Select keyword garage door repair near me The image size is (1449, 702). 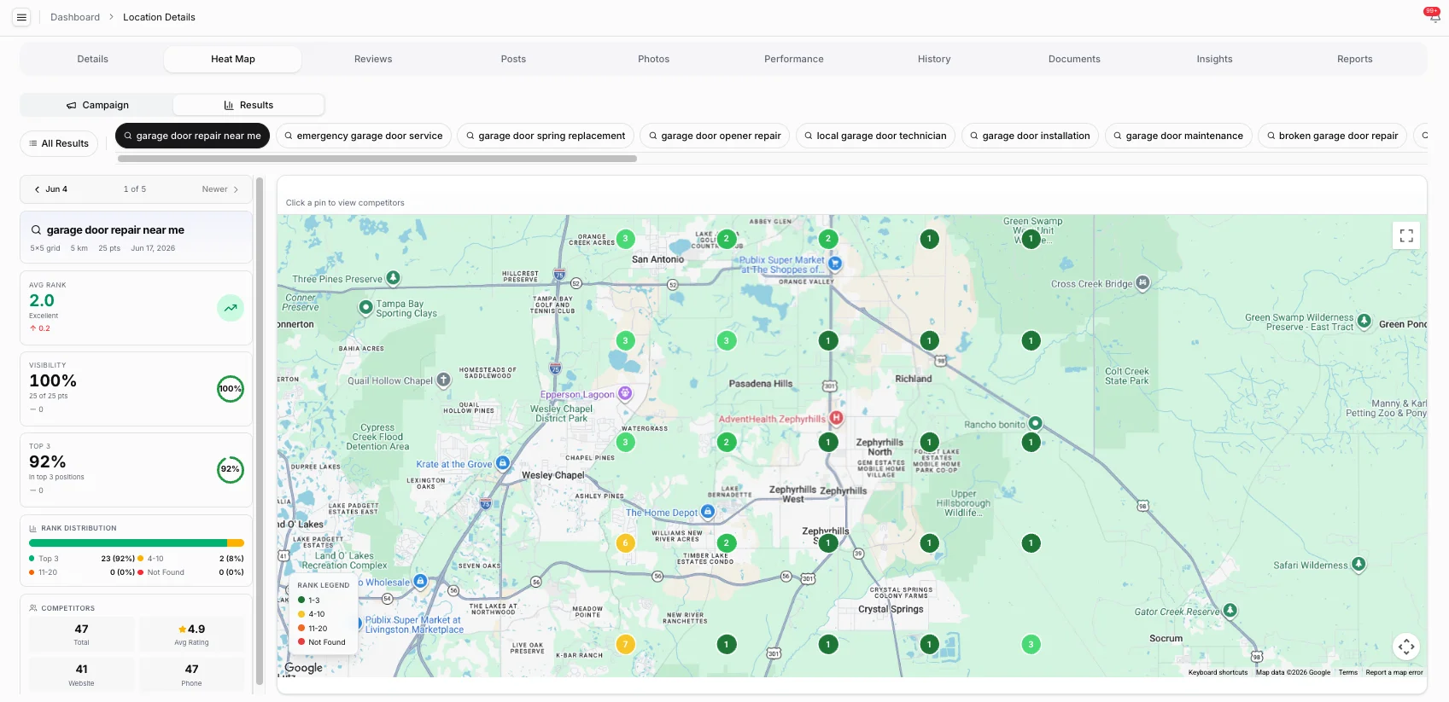click(x=192, y=136)
